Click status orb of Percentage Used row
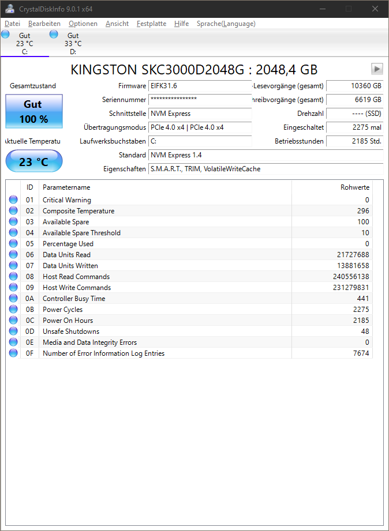Viewport: 389px width, 531px height. (x=13, y=243)
